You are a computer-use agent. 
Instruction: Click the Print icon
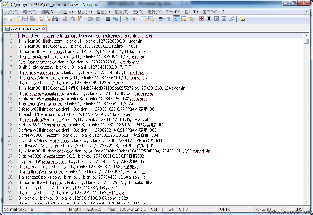tap(55, 19)
